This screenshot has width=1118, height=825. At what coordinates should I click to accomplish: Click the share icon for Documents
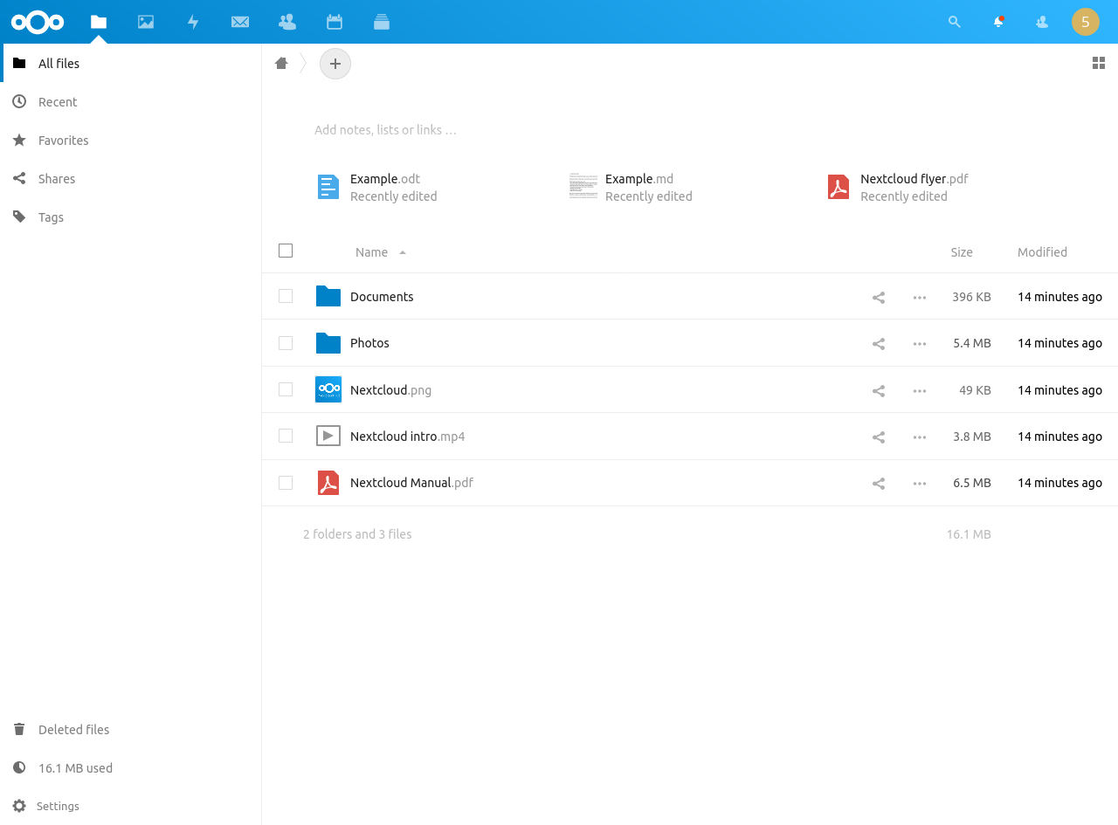click(x=879, y=297)
